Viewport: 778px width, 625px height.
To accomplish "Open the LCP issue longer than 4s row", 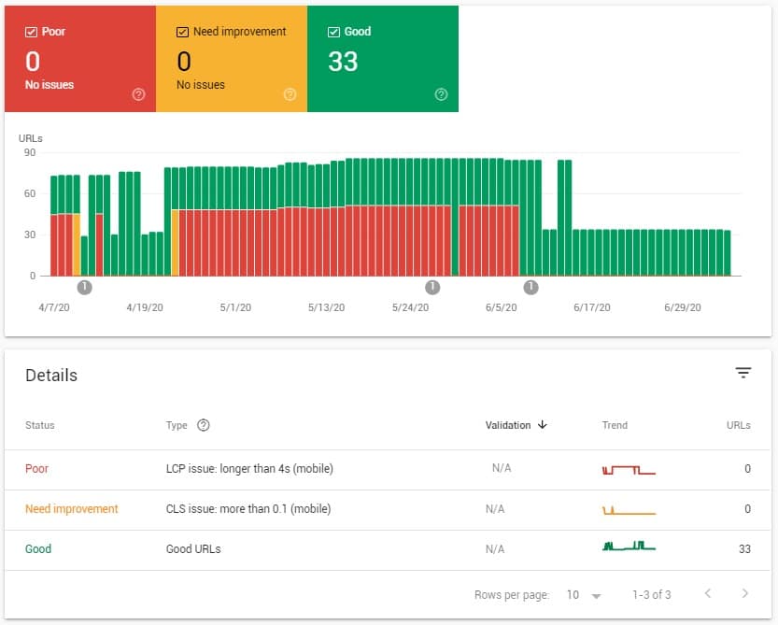I will click(x=388, y=470).
